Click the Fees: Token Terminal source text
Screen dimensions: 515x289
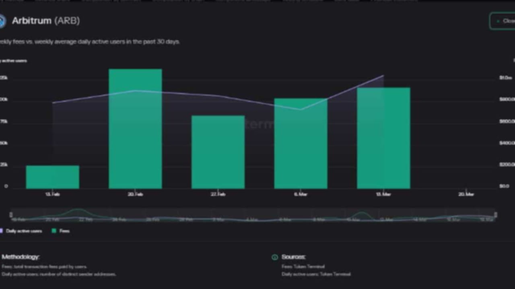[304, 266]
